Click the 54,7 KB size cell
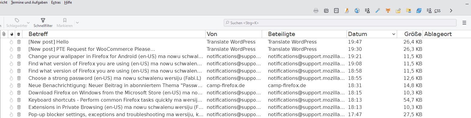The image size is (471, 118). point(413,100)
